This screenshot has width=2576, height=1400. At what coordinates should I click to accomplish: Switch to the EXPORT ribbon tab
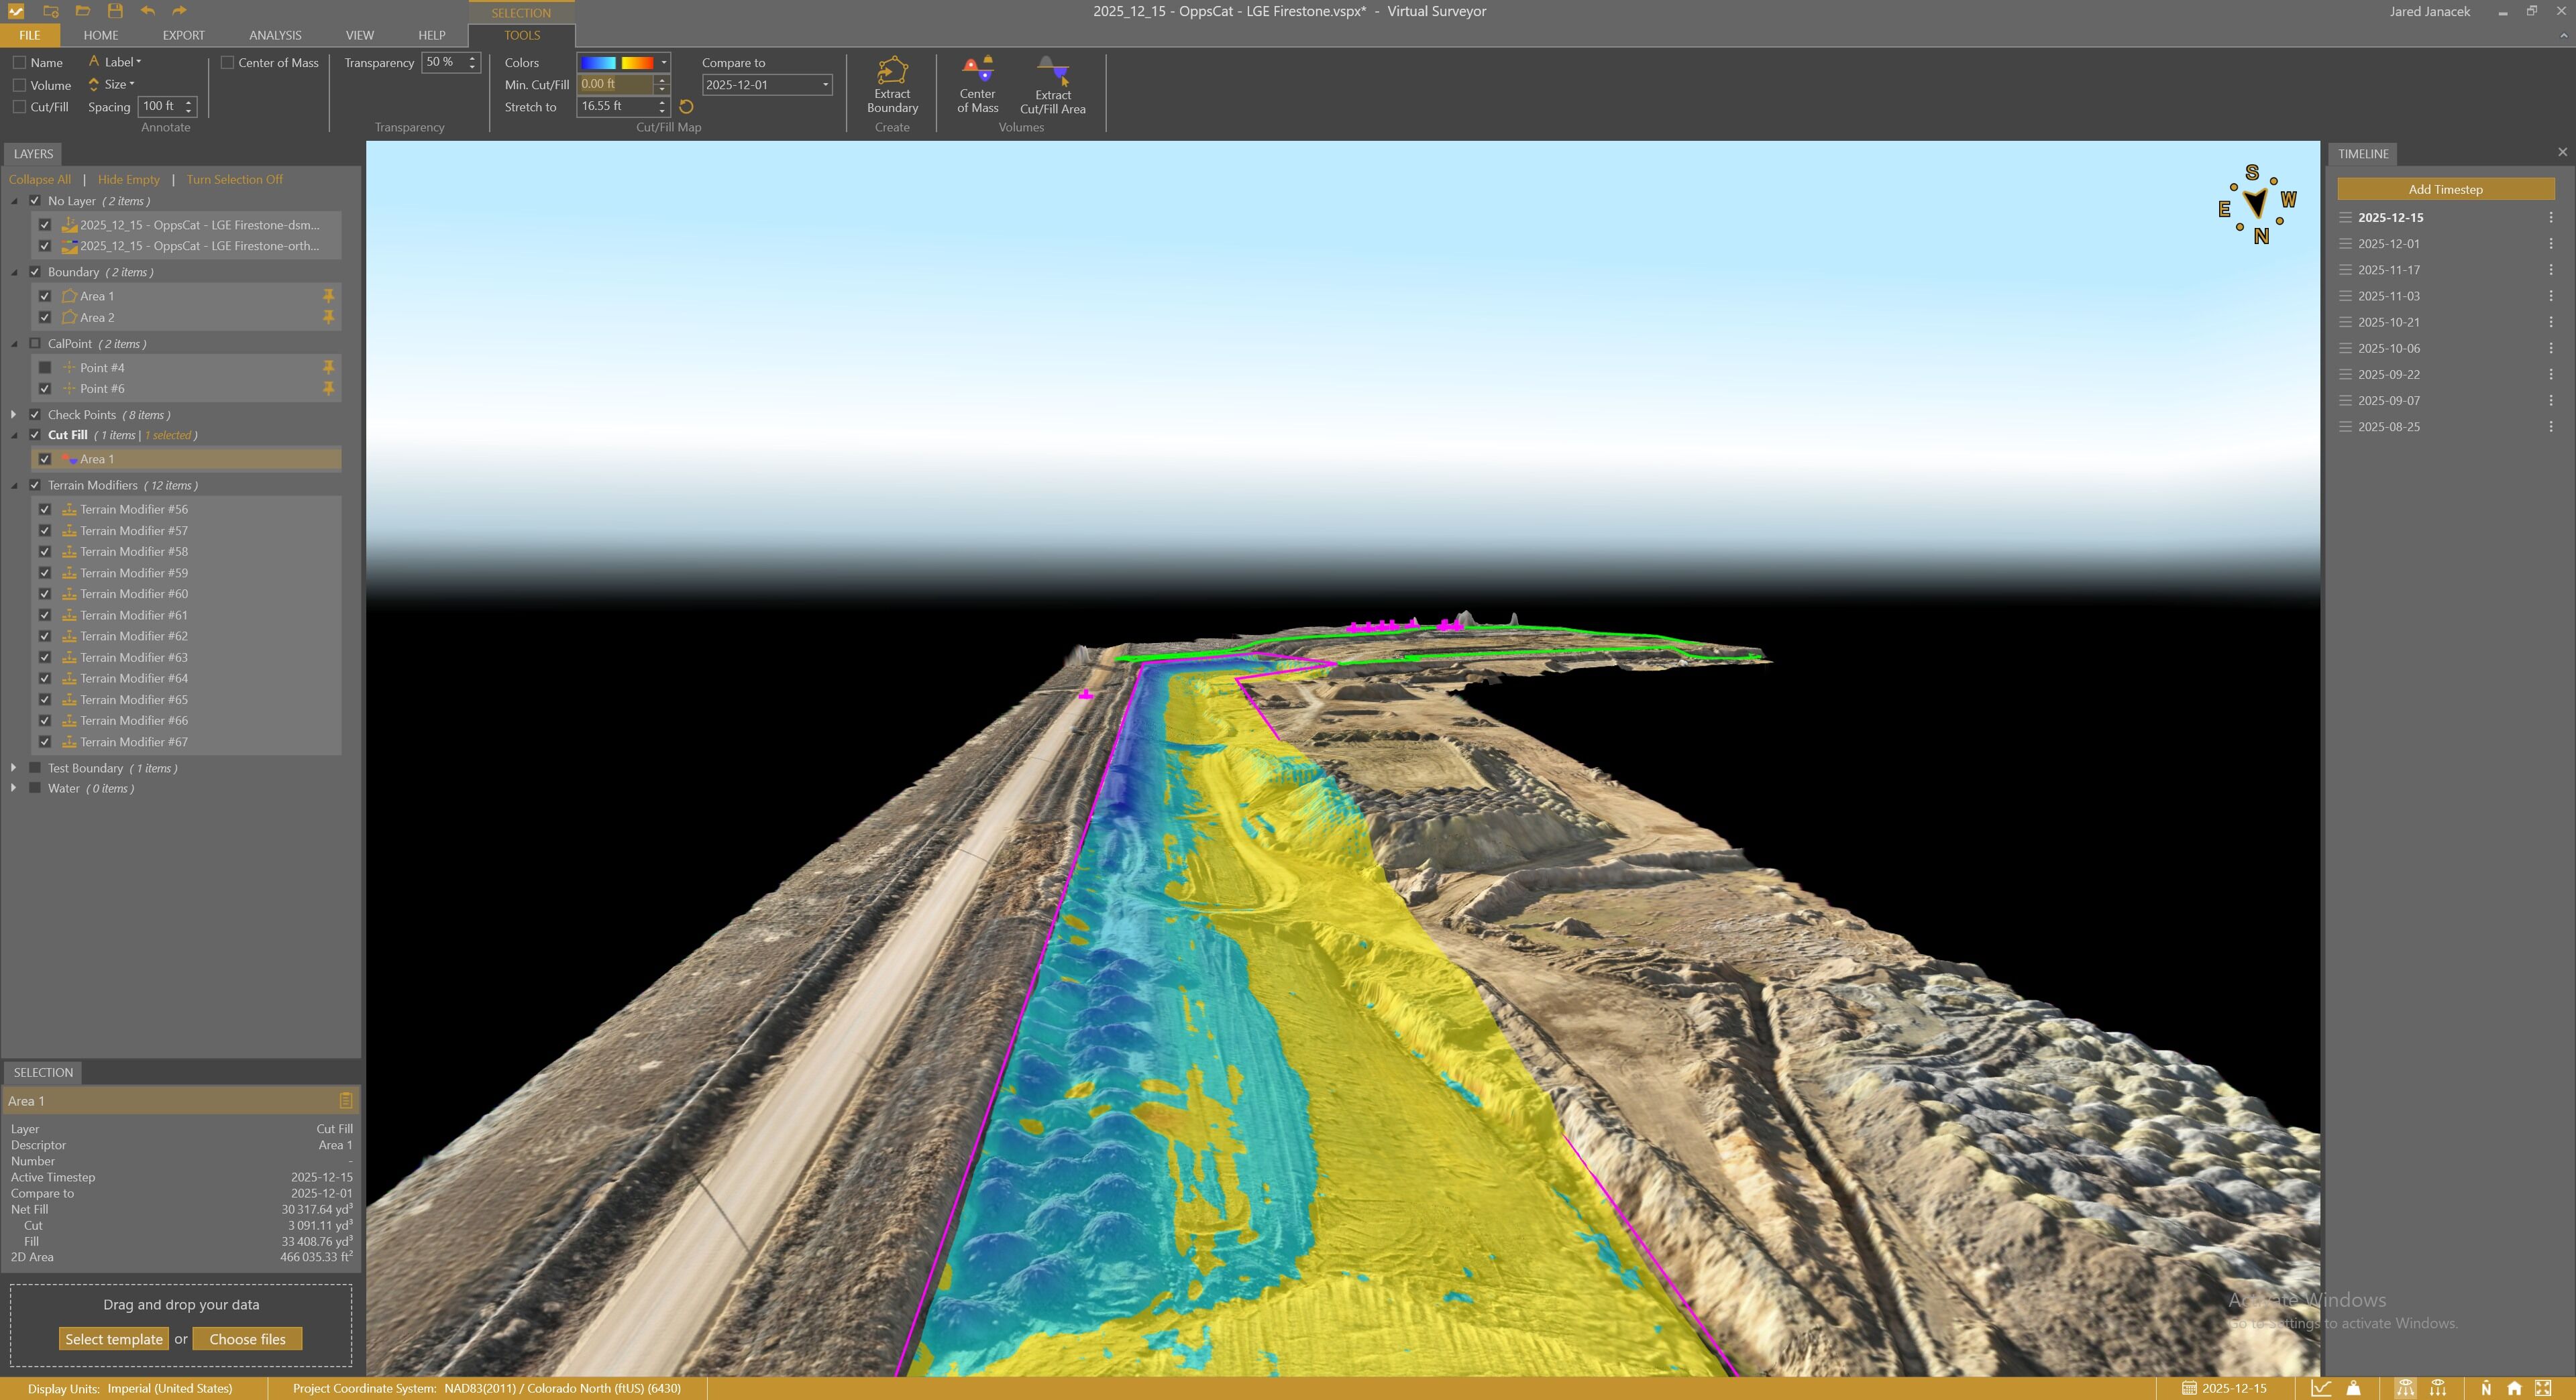[x=184, y=35]
